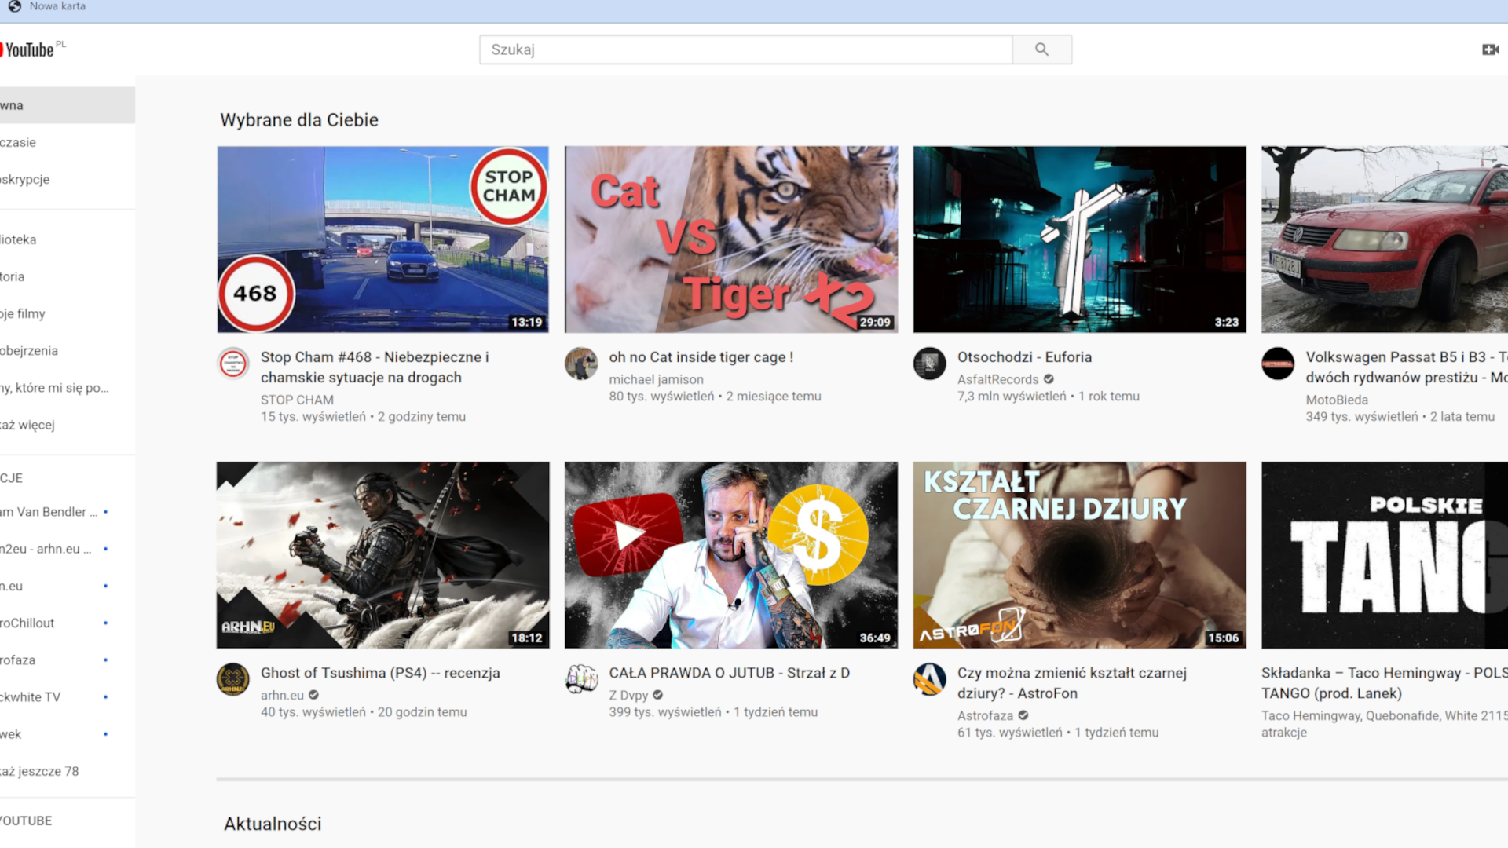
Task: Open 'Składanka – Taco Hemingway' title link
Action: point(1385,683)
